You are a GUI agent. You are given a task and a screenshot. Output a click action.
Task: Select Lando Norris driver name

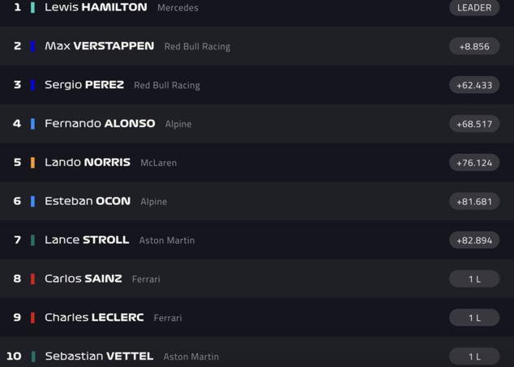click(88, 163)
